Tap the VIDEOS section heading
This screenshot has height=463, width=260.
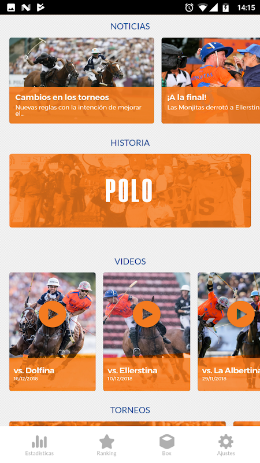(130, 262)
